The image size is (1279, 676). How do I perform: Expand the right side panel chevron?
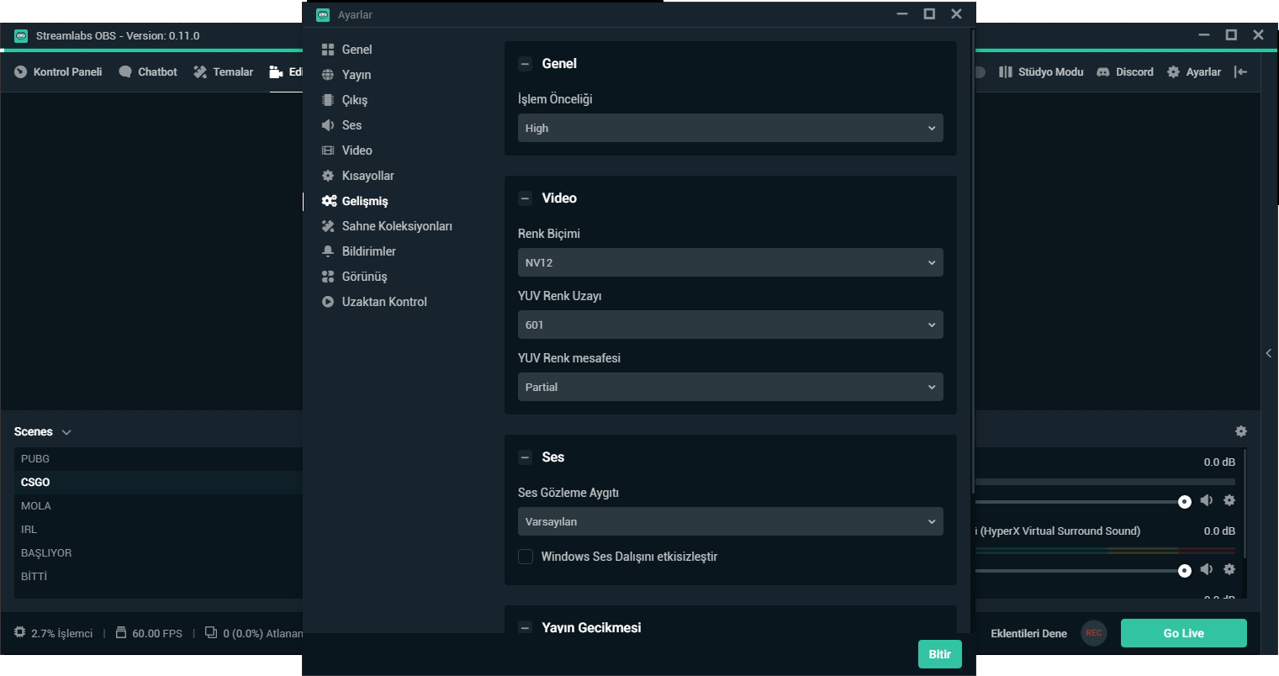point(1269,353)
